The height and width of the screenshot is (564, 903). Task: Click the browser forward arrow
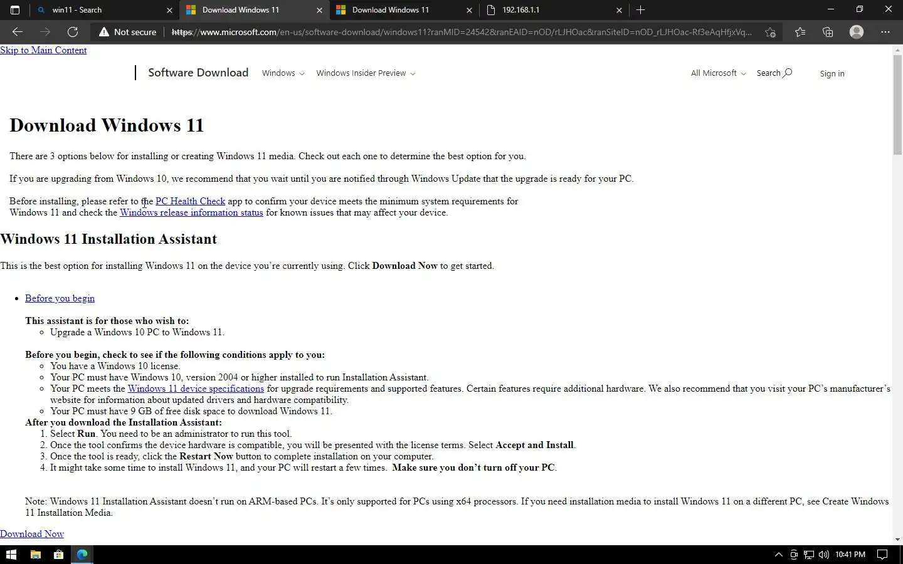[x=45, y=32]
